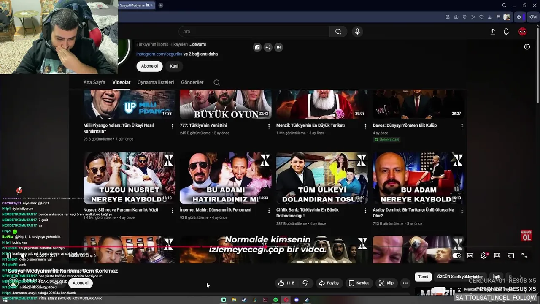The image size is (540, 304).
Task: Switch to the Ana Sayfa channel tab
Action: [x=94, y=82]
